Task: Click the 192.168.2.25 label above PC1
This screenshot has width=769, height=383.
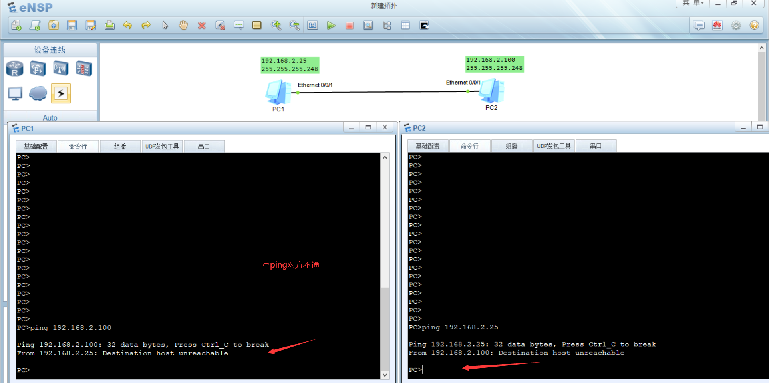Action: pos(284,61)
